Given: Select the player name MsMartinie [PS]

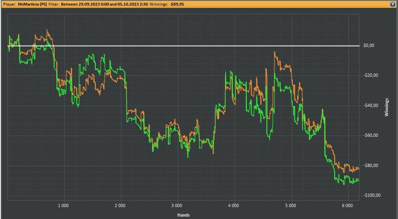Looking at the screenshot, I should click(32, 5).
